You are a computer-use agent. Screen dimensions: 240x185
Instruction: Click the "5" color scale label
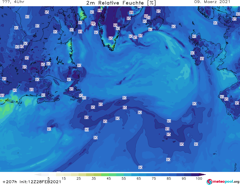(x=49, y=178)
